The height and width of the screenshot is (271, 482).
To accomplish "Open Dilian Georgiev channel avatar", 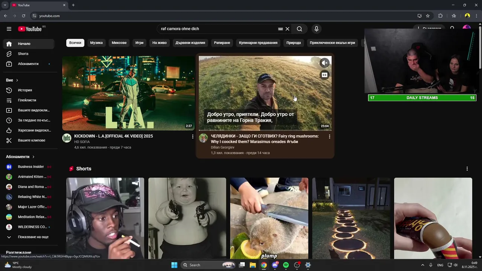I will (x=203, y=138).
